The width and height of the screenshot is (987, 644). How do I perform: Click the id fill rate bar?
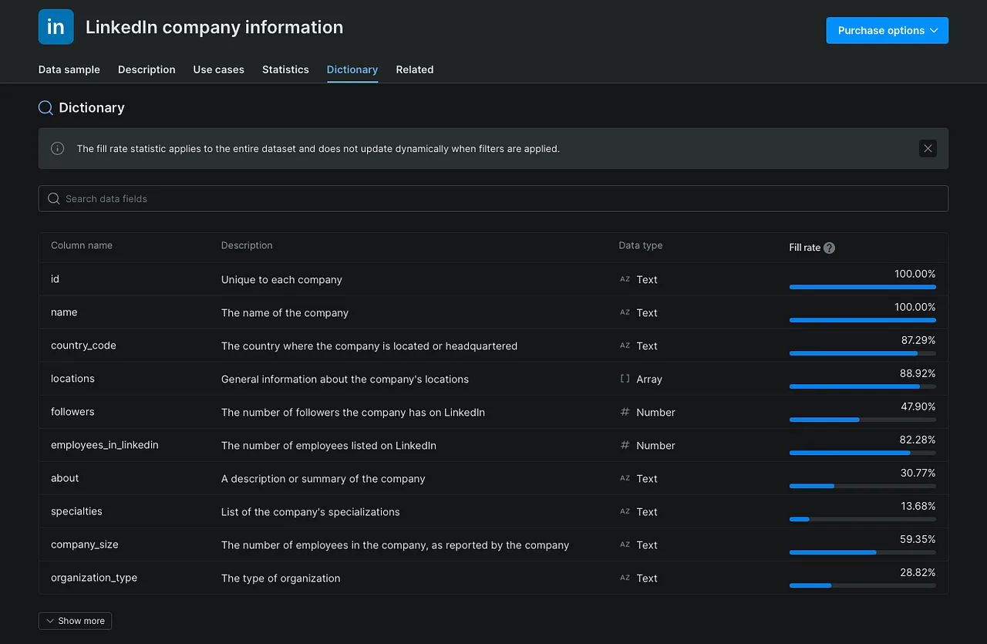pos(863,287)
